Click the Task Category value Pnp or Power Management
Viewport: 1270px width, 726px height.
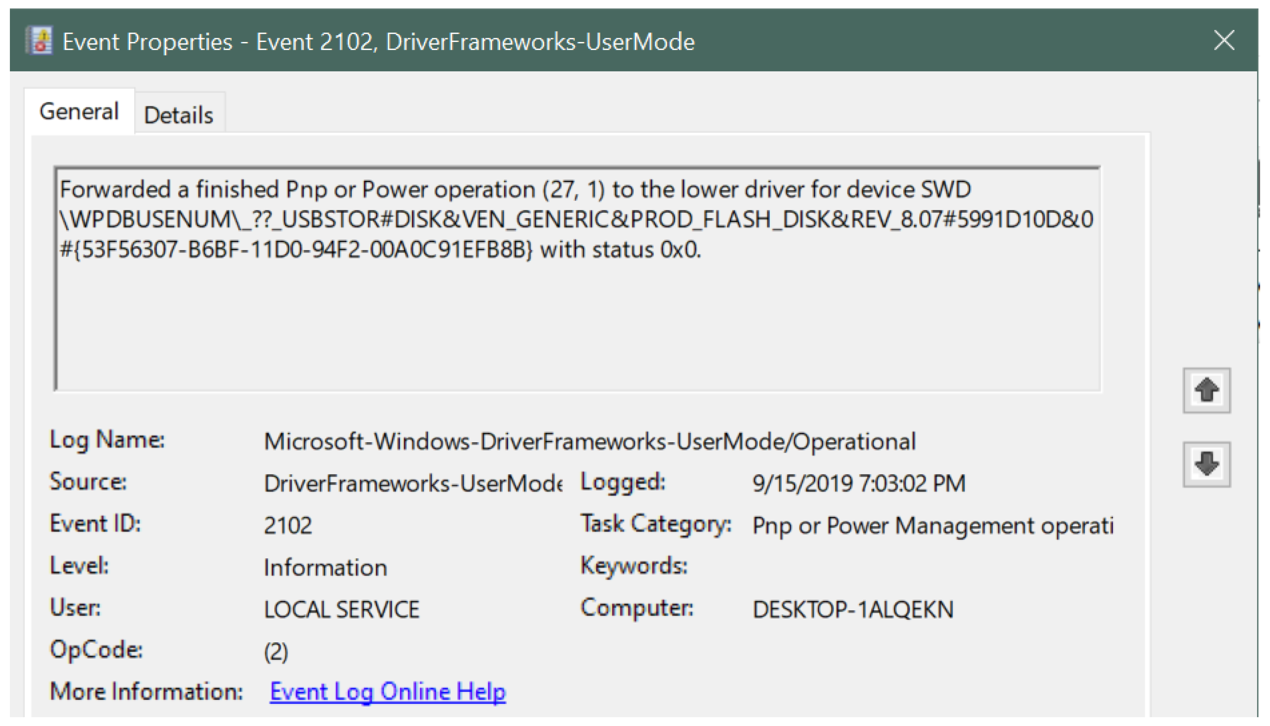[x=933, y=526]
